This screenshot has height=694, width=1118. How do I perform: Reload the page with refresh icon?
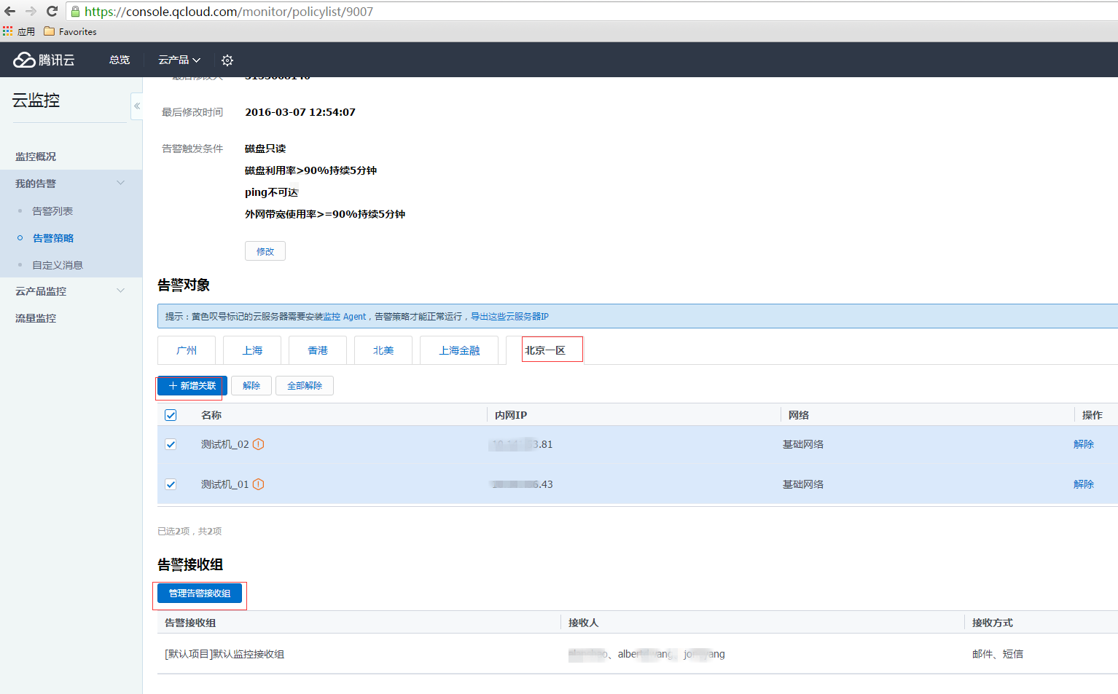[x=52, y=12]
